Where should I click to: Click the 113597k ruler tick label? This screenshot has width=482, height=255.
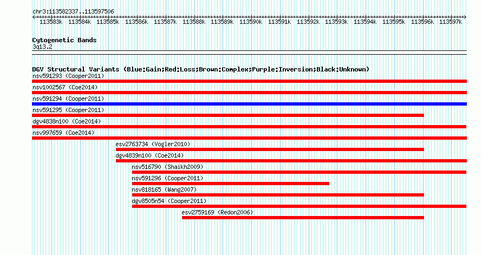[x=451, y=22]
